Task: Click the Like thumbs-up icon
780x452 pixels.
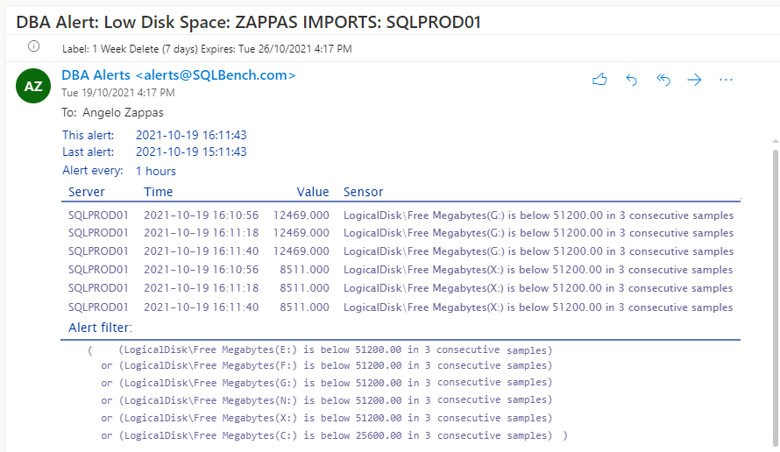Action: click(x=599, y=80)
